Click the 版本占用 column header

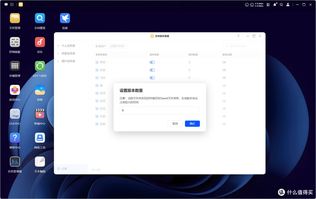pyautogui.click(x=227, y=55)
